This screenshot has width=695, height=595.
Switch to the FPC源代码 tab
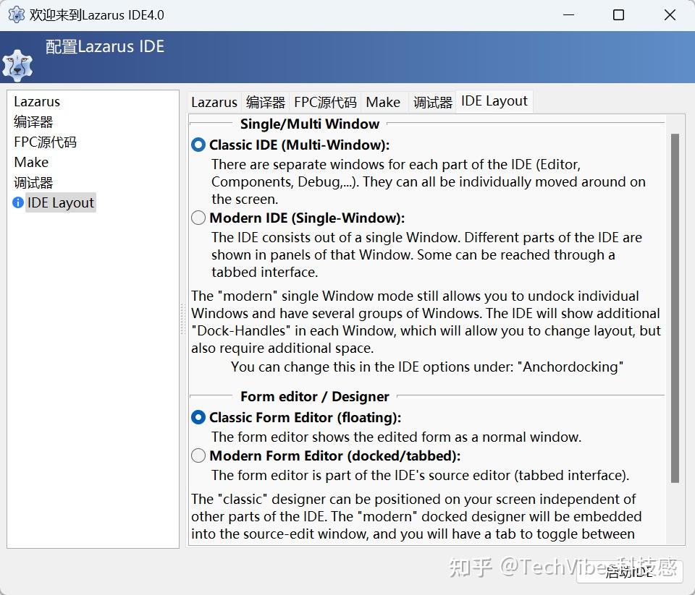click(324, 101)
